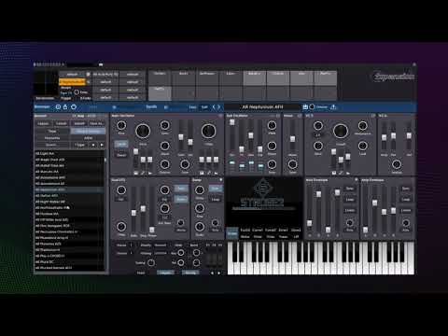Click first icon below VCF envelope sliders
This screenshot has width=448, height=336.
pos(334,173)
